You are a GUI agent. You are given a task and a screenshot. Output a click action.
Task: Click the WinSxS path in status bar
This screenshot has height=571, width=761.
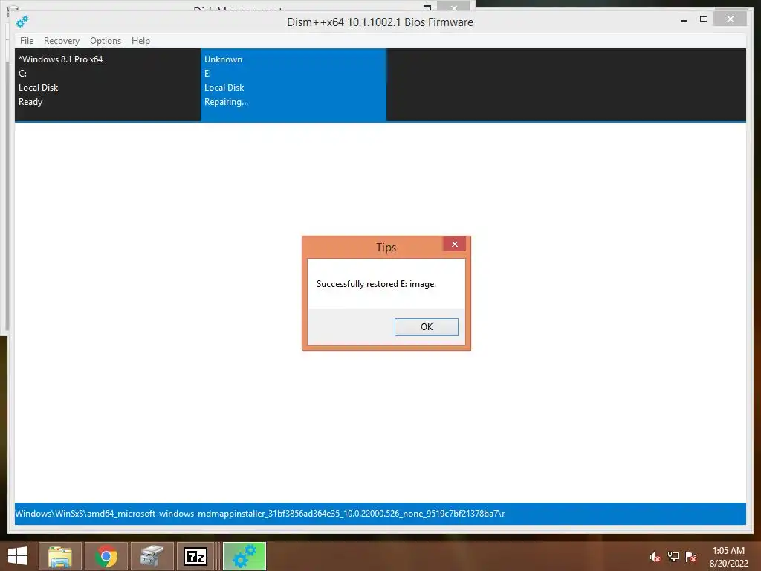259,514
